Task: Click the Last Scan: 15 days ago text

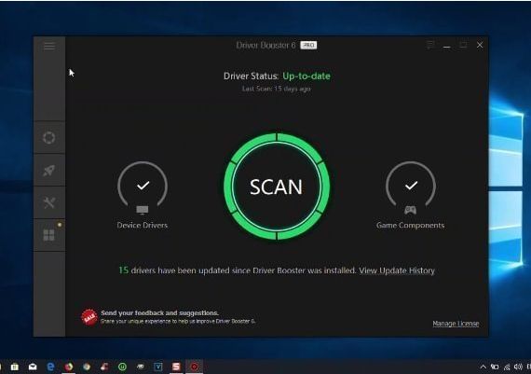Action: click(277, 89)
